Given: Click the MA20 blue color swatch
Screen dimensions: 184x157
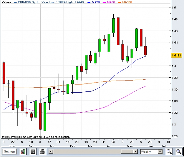Looking at the screenshot, I should tap(89, 2).
